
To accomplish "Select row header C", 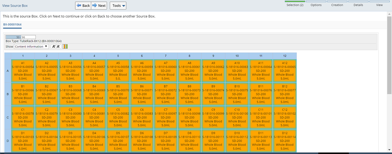I will point(8,117).
